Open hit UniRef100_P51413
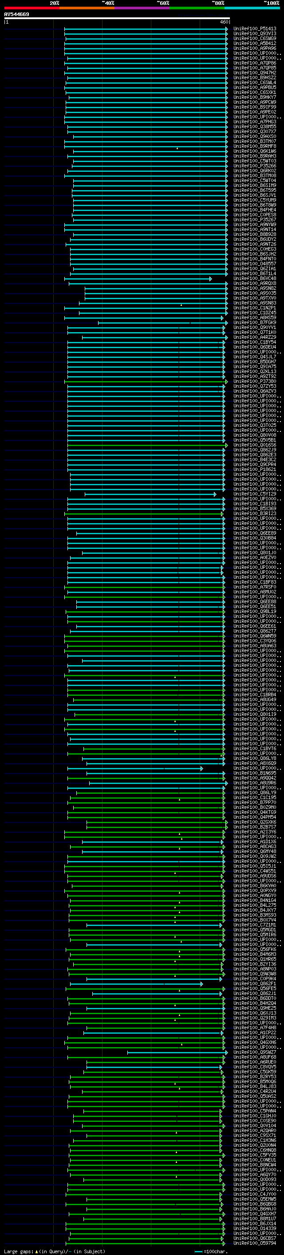Viewport: 284px width, 1255px height. (x=255, y=29)
